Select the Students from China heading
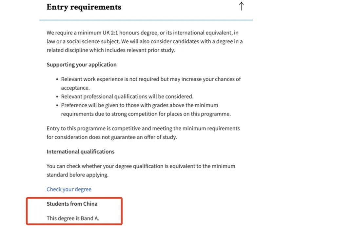Image resolution: width=354 pixels, height=229 pixels. coord(72,204)
